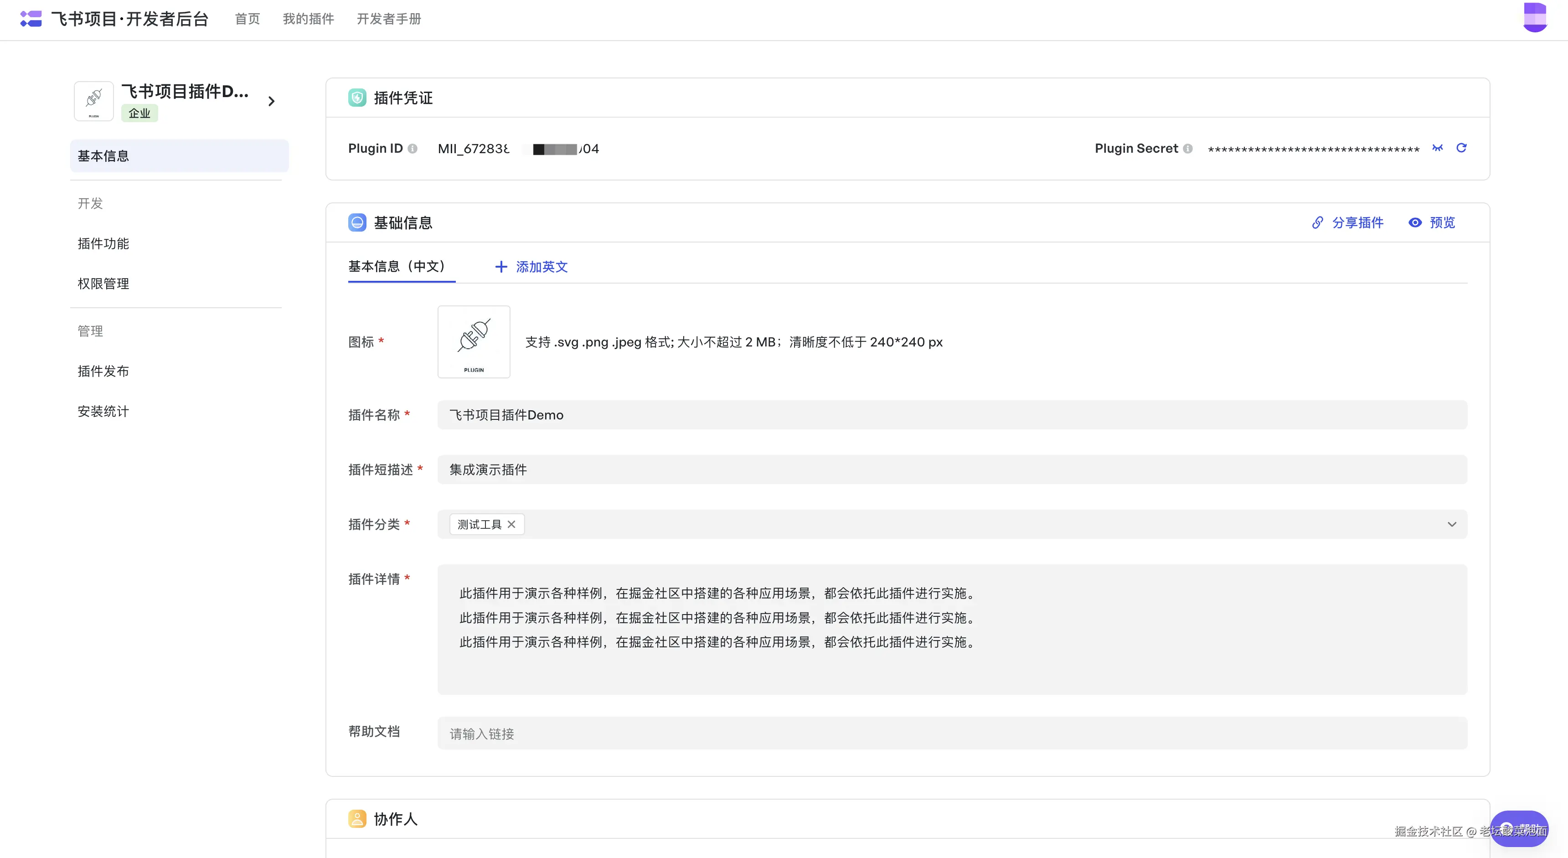Click the Plugin ID info icon

(413, 149)
